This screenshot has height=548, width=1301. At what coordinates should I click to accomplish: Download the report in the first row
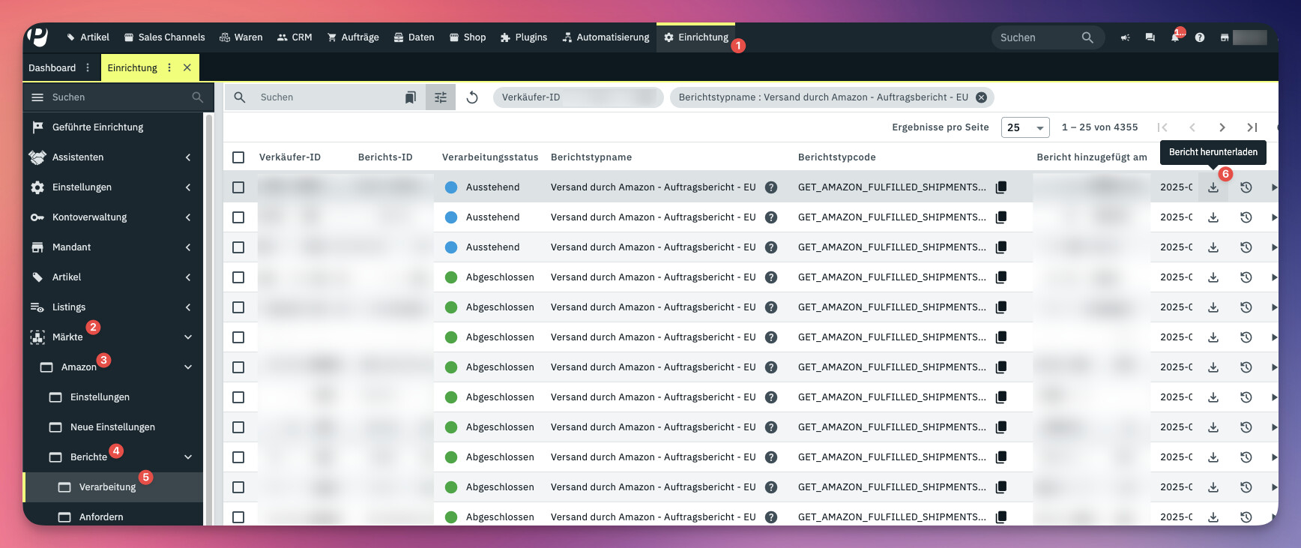(1213, 187)
